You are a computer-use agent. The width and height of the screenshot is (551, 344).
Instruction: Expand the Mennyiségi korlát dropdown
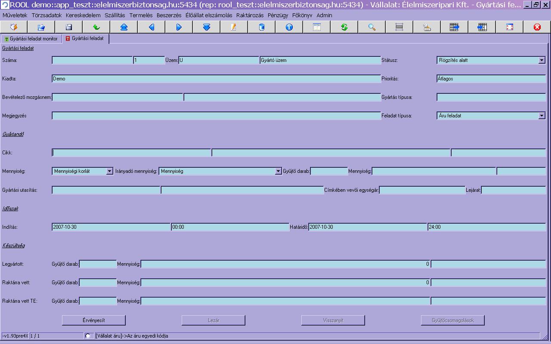(x=110, y=171)
